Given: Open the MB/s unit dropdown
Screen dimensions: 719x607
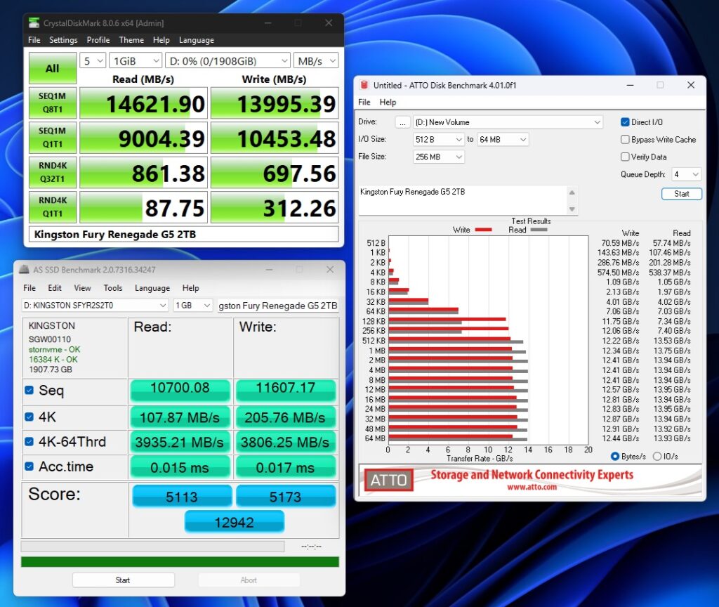Looking at the screenshot, I should [316, 60].
